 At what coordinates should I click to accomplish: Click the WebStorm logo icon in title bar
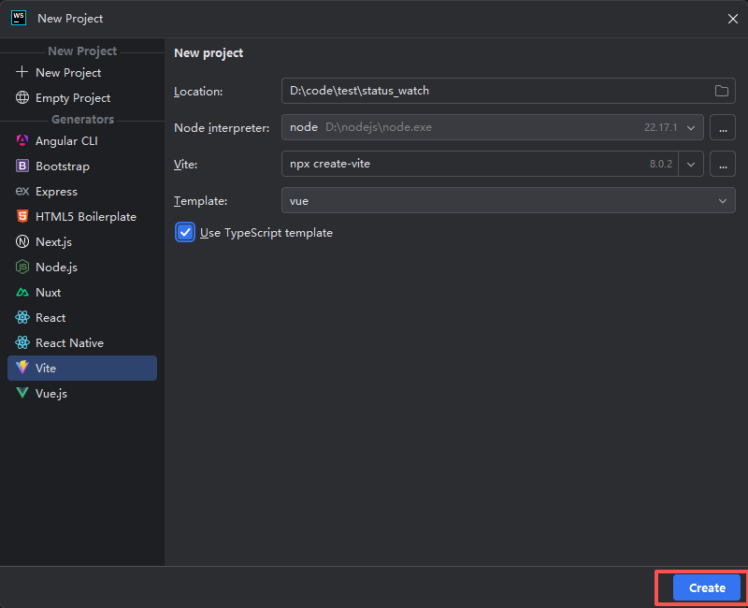click(x=19, y=18)
